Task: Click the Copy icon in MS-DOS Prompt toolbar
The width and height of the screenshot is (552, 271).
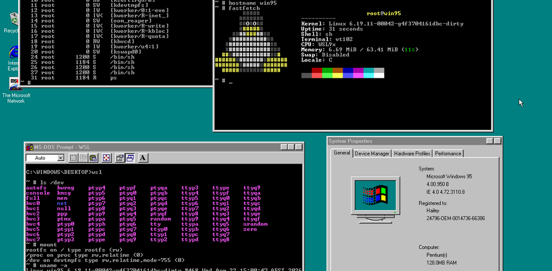Action: [83, 158]
